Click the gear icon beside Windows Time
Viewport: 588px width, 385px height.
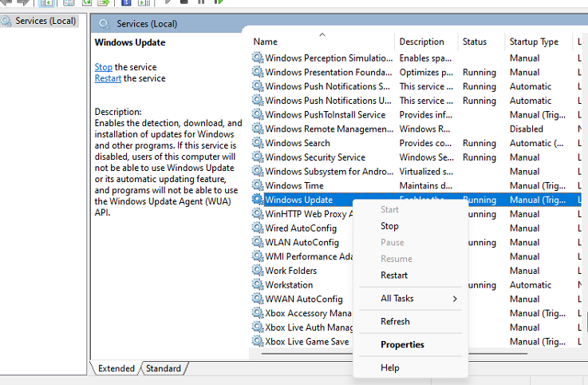click(257, 185)
